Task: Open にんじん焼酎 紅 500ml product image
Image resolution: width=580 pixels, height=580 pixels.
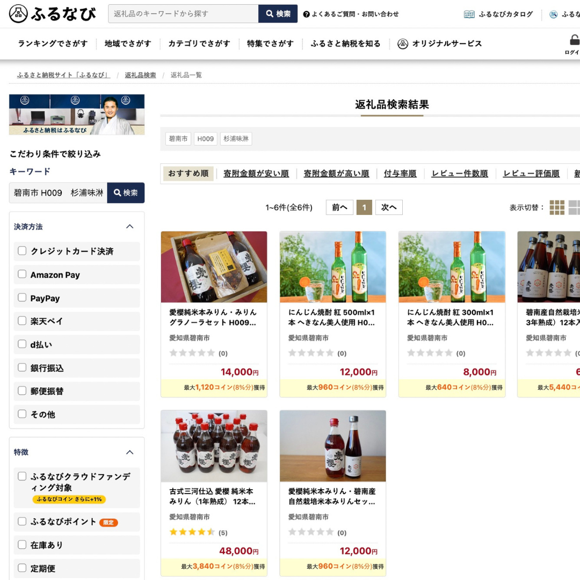Action: point(333,267)
